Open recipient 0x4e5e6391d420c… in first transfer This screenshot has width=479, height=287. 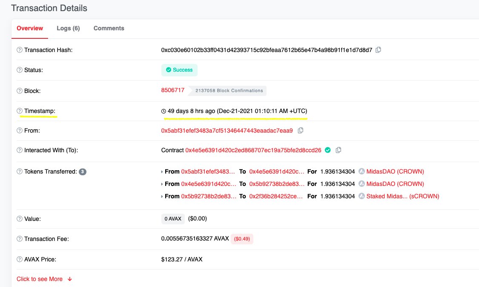click(277, 172)
